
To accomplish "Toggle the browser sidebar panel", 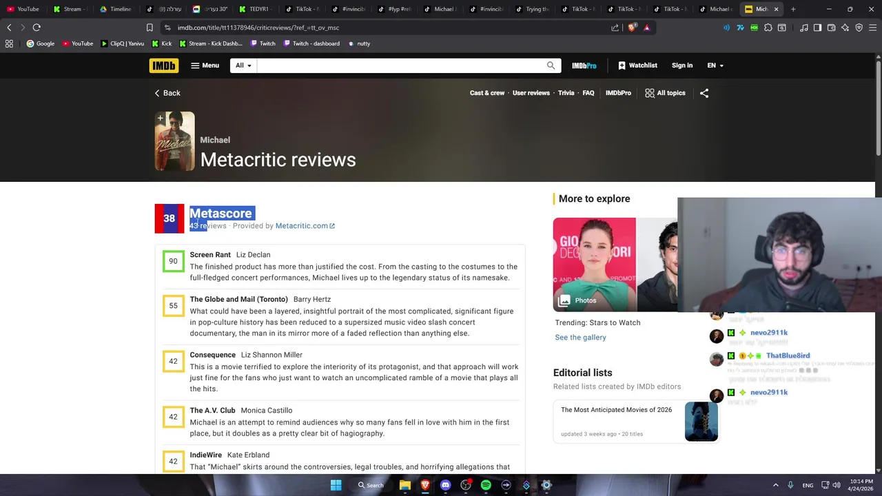I will tap(817, 28).
